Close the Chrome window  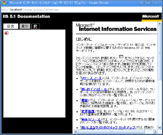(x=156, y=2)
